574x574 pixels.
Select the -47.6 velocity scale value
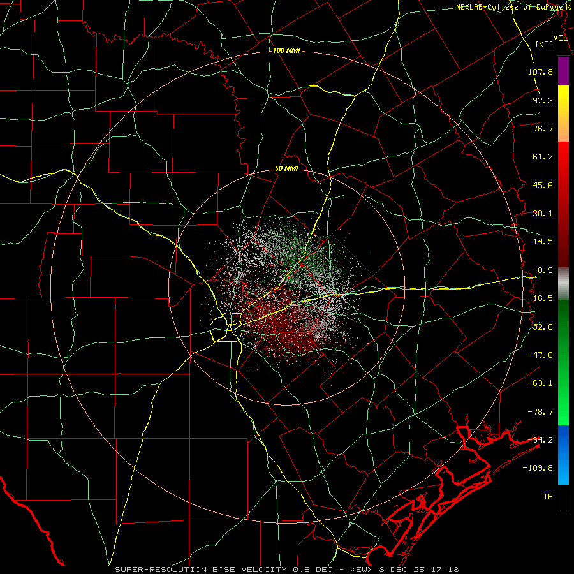pos(540,355)
